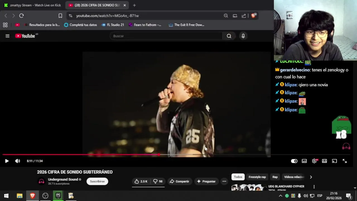
Task: Dislike the video showing 98
Action: [x=158, y=181]
